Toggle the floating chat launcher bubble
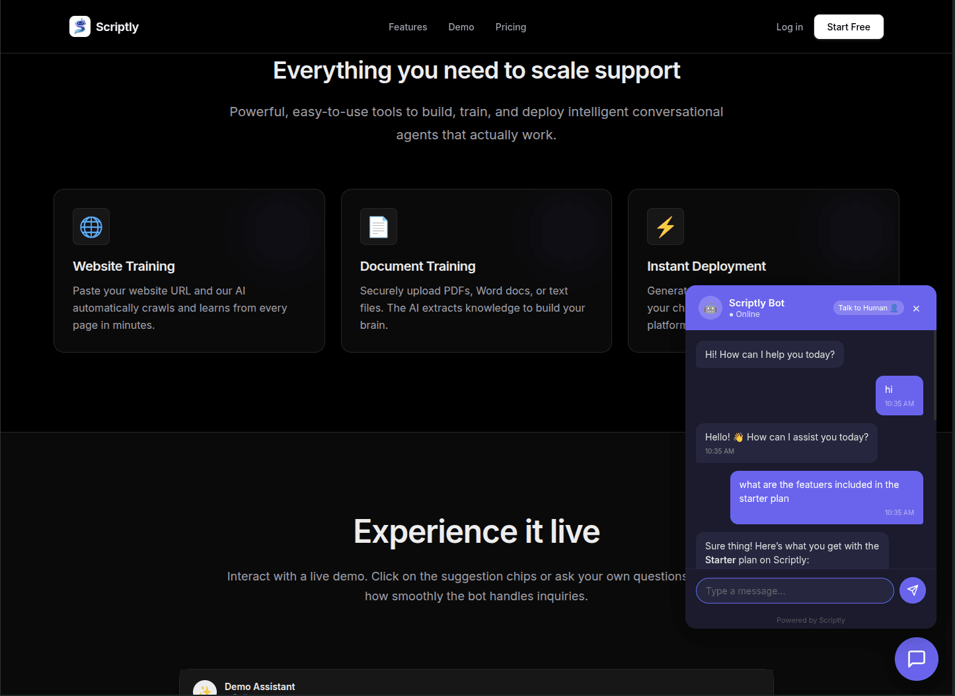The height and width of the screenshot is (696, 955). click(x=917, y=659)
